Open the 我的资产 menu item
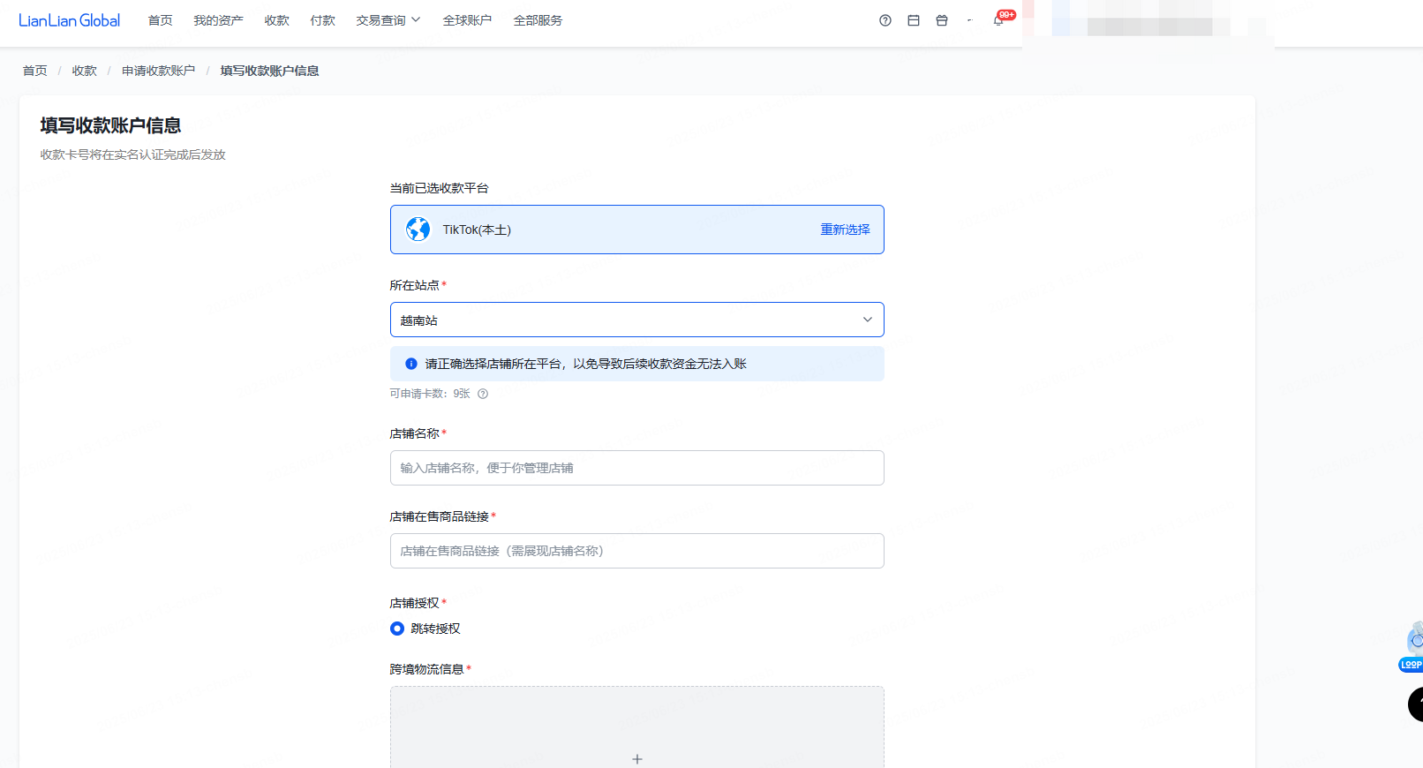 218,20
